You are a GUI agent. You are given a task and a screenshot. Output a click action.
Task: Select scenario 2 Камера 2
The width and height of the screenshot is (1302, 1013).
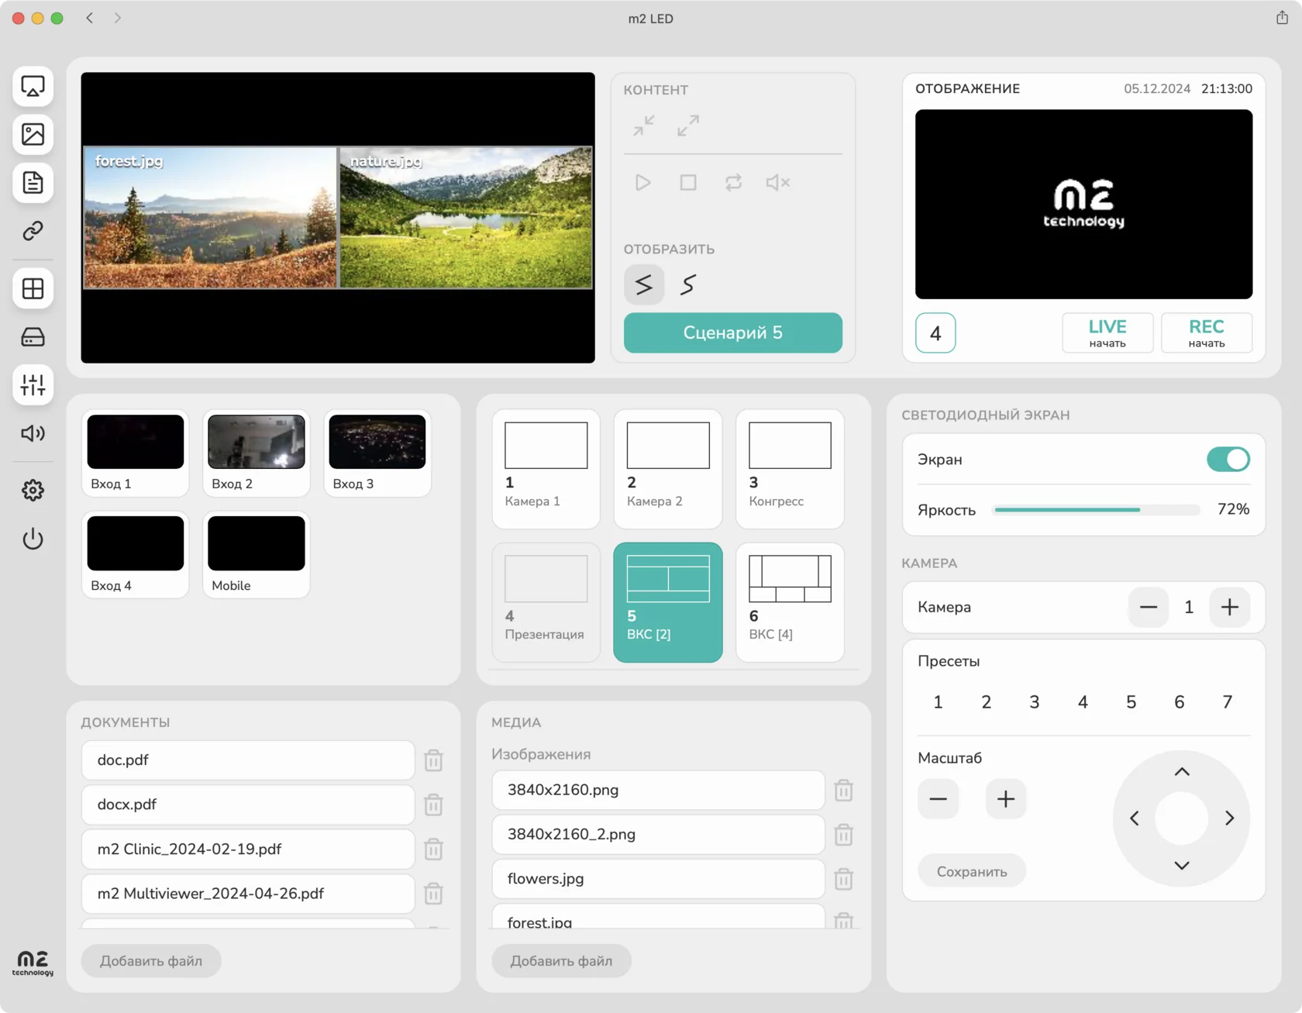[668, 469]
